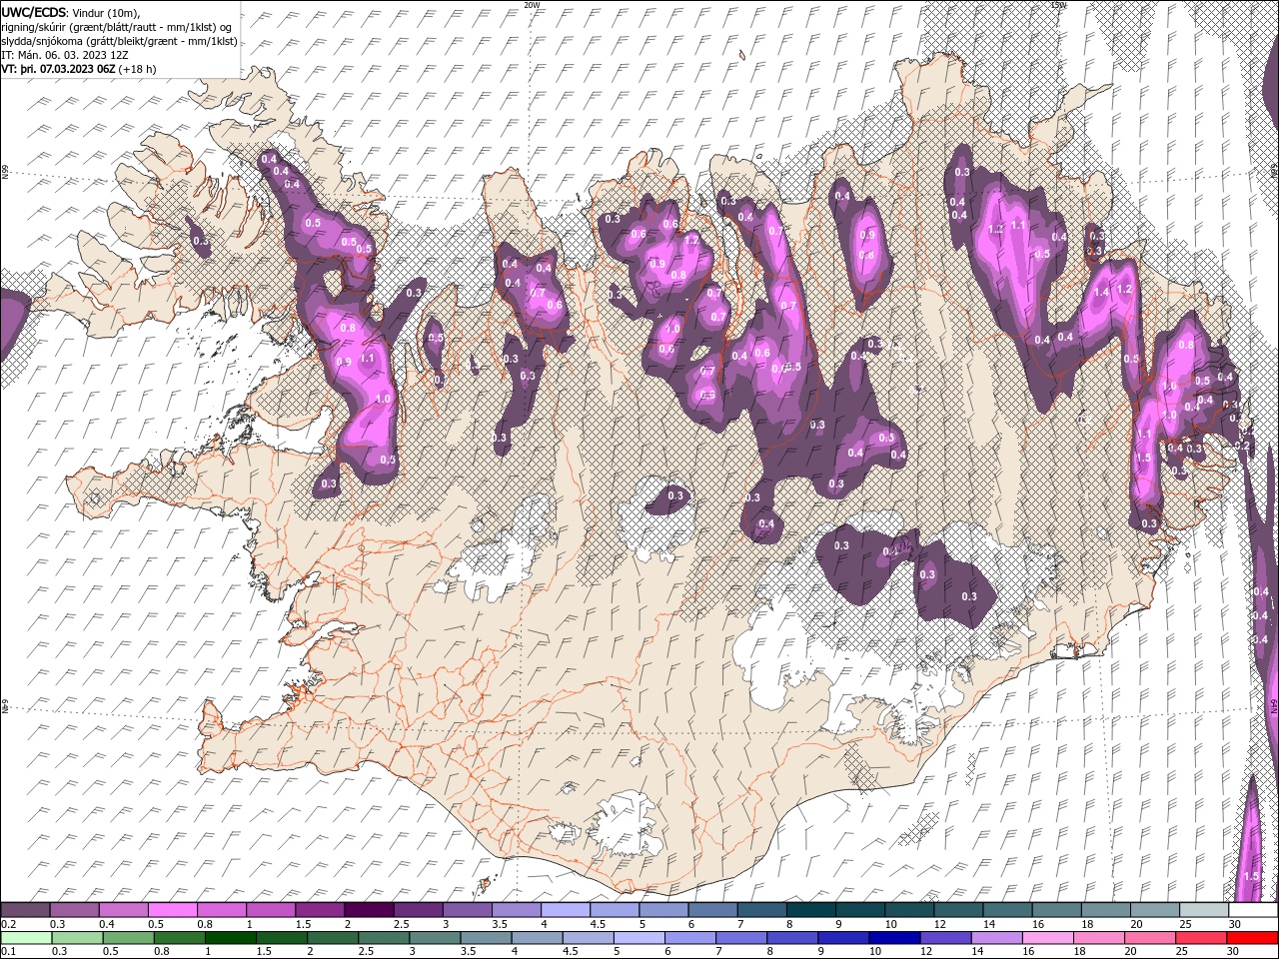Click the '30' label on snow scale
Viewport: 1279px width, 959px height.
coord(1234,924)
